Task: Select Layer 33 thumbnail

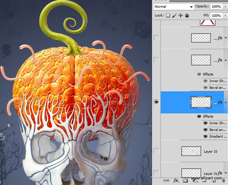Action: coord(191,151)
